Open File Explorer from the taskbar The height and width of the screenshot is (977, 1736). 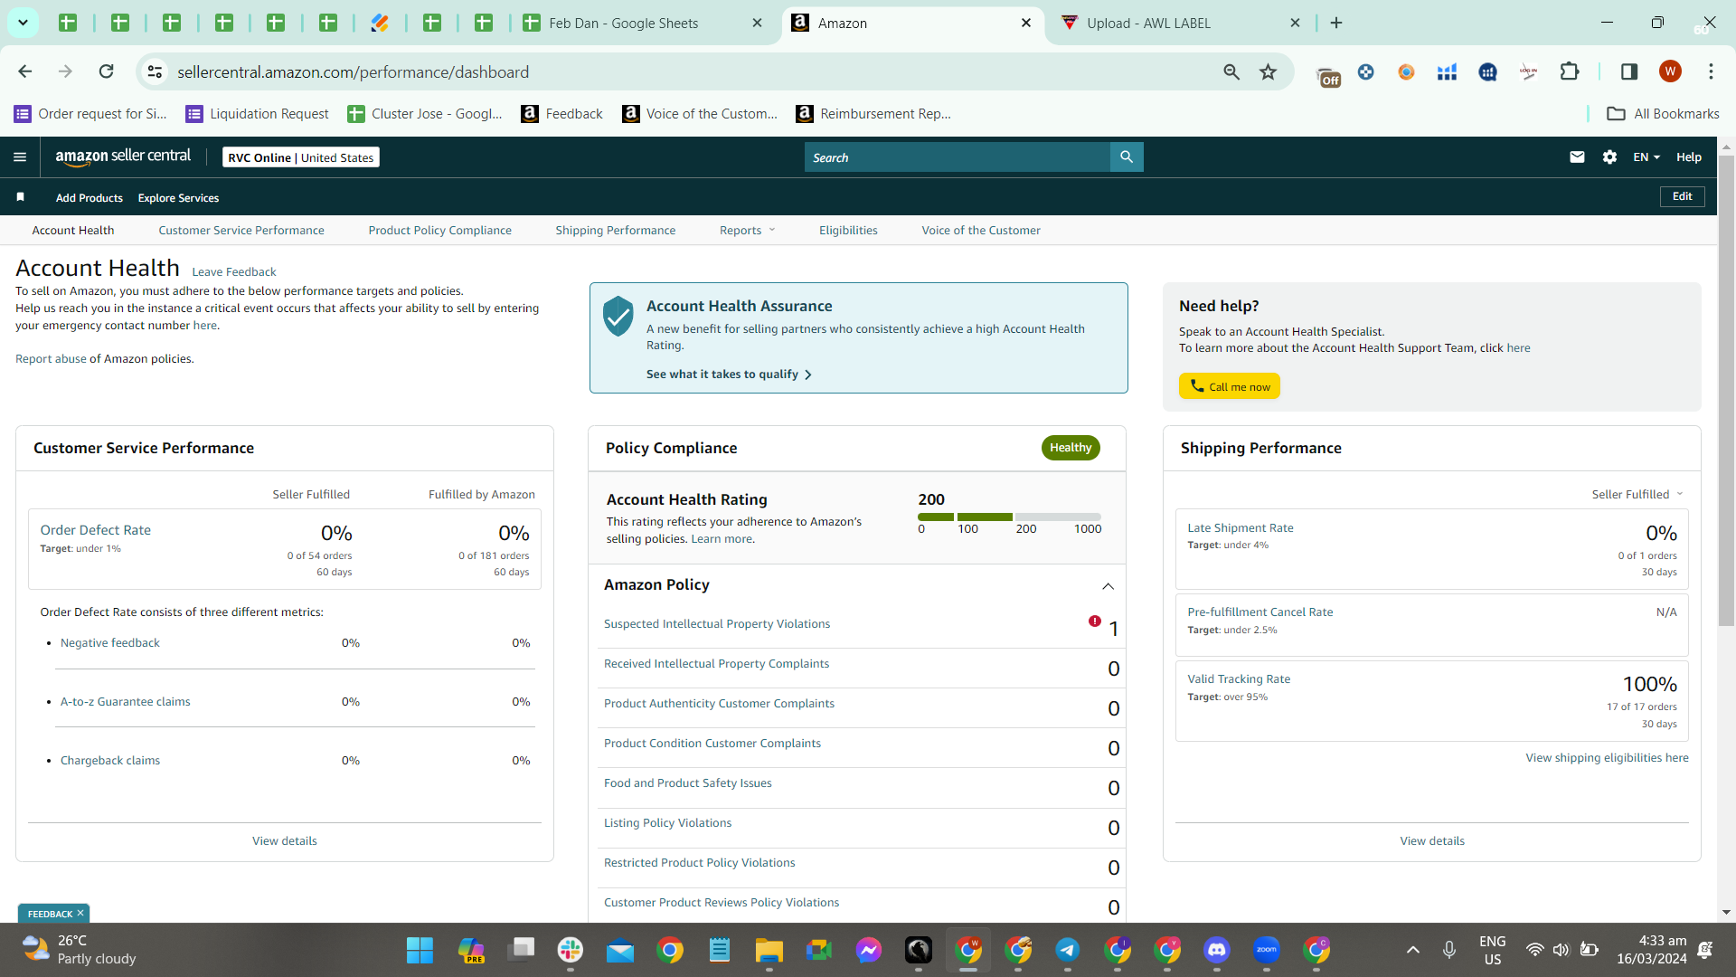click(769, 950)
